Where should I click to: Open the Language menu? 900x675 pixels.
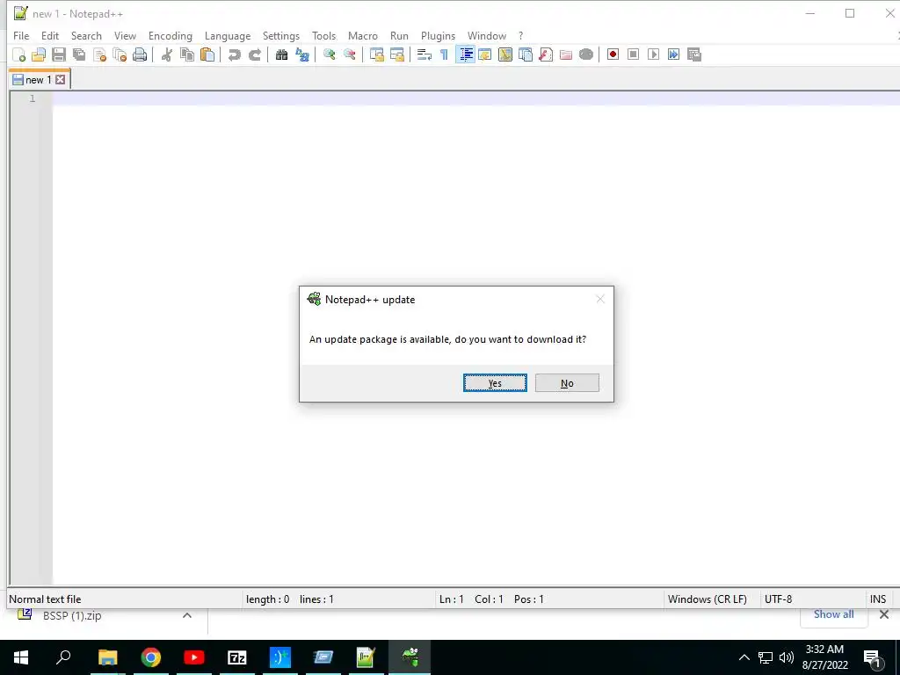(x=228, y=35)
